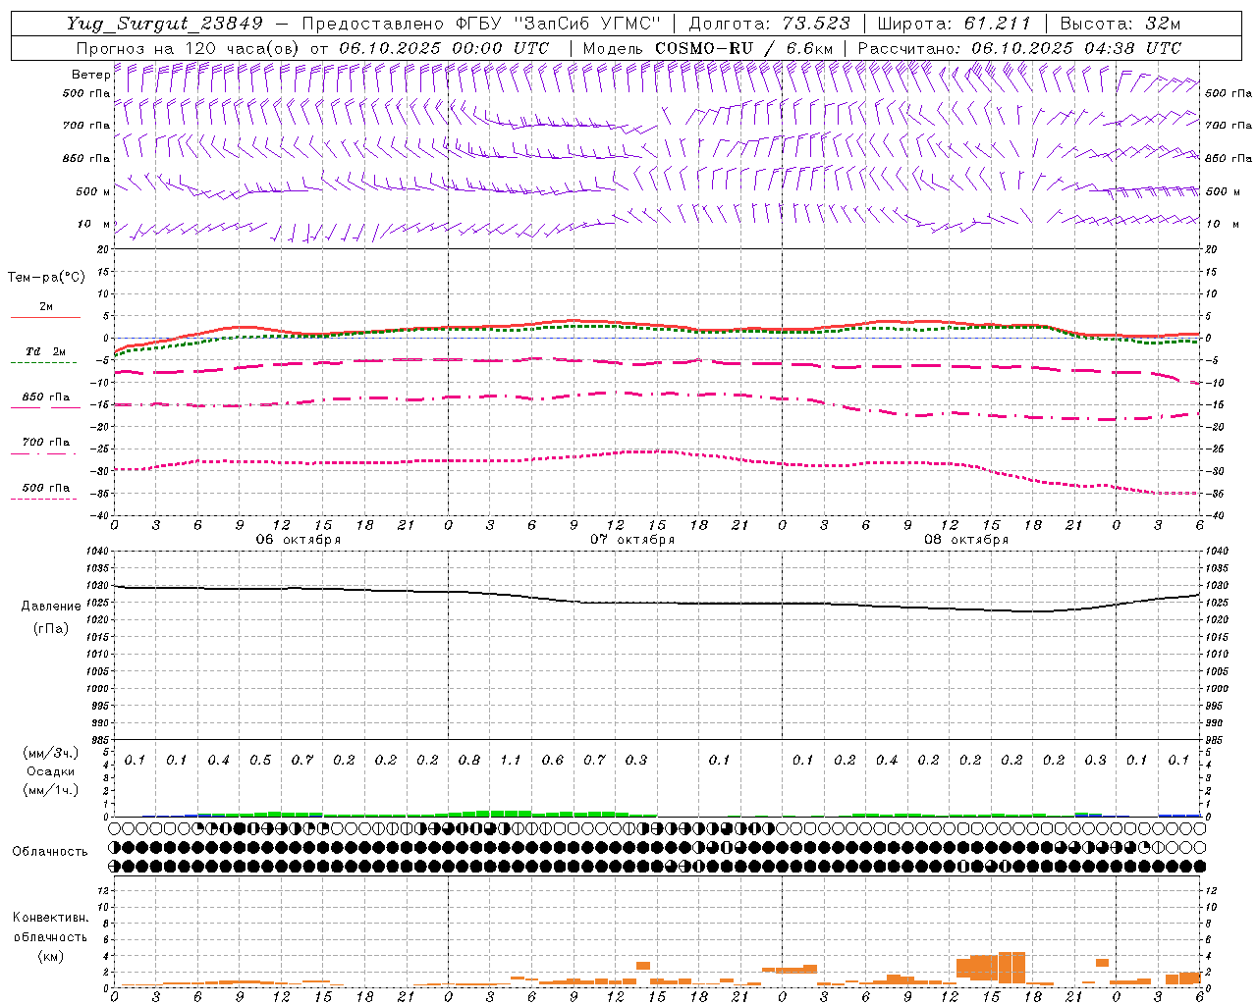Click the precipitation value 1.1
The image size is (1257, 1005).
coord(511,760)
